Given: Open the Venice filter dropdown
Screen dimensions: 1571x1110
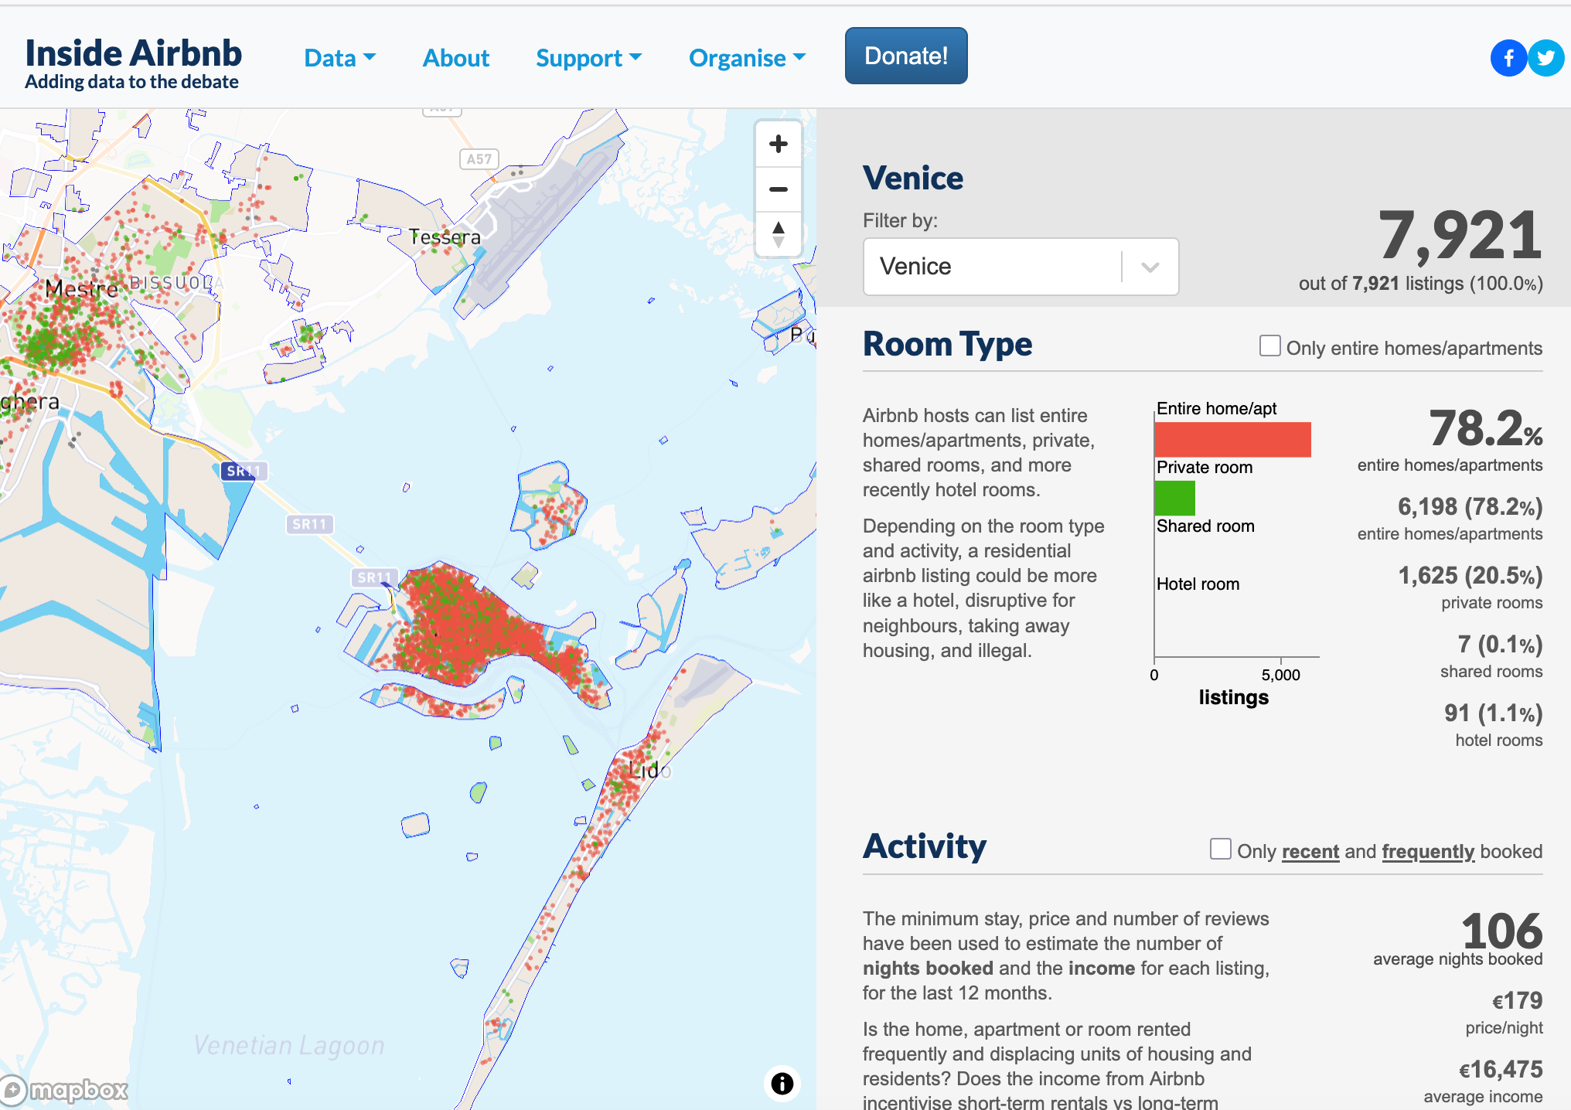Looking at the screenshot, I should (x=1021, y=267).
